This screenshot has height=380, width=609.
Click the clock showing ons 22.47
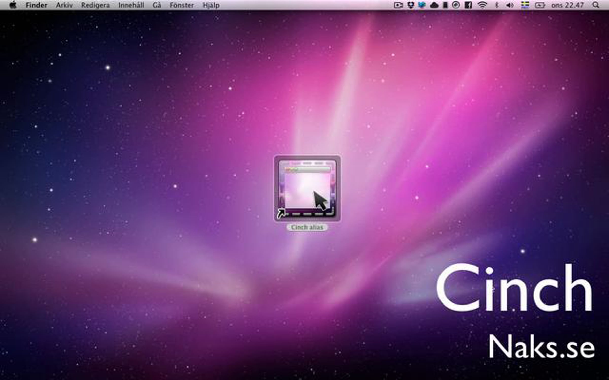[567, 5]
